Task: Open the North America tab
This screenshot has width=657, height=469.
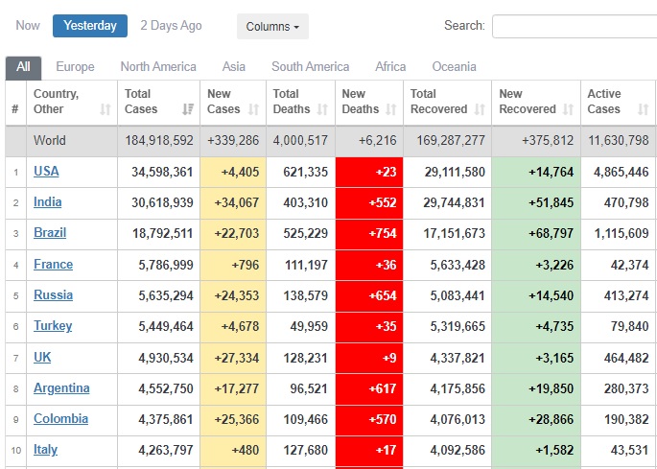Action: (x=158, y=66)
